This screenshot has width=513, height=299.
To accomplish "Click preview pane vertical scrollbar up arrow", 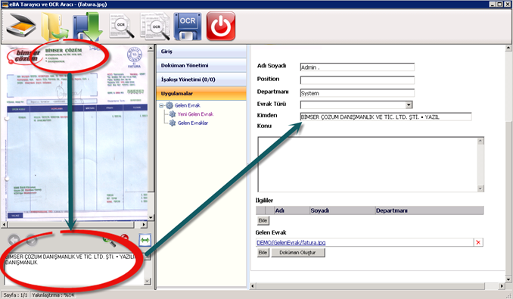I will tap(151, 48).
